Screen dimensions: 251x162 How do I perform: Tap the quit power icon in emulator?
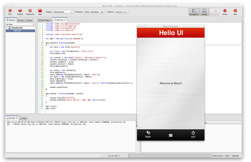coord(193,134)
